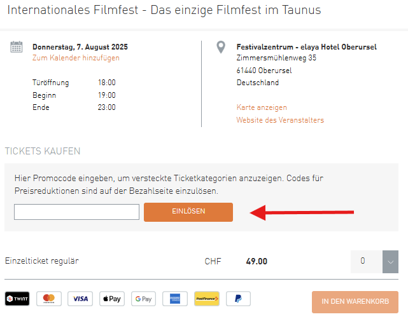
Task: Select the Apple Pay icon
Action: tap(112, 299)
